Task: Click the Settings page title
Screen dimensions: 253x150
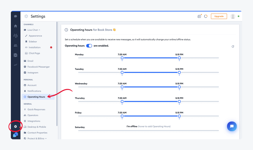Action: click(x=38, y=16)
